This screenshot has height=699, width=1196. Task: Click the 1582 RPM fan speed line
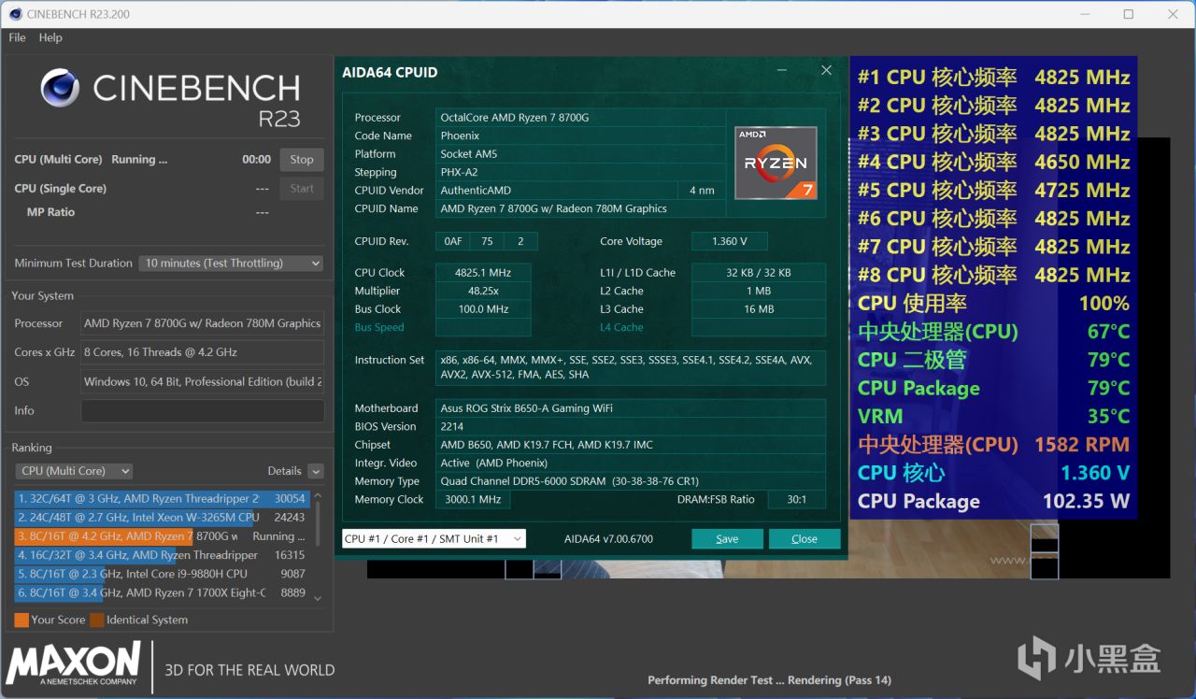click(993, 445)
